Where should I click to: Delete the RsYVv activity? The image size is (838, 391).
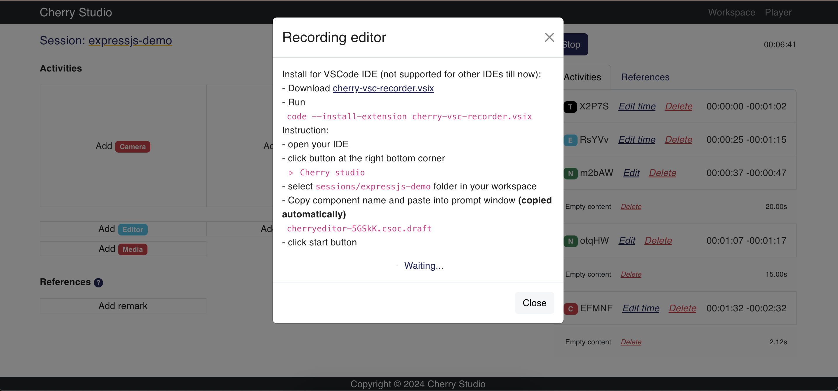click(x=678, y=139)
